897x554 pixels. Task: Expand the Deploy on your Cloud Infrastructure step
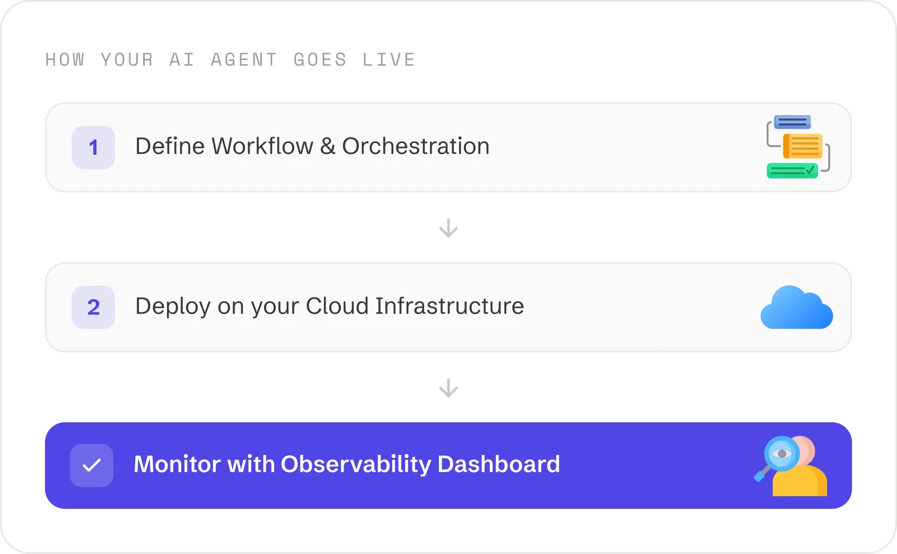pyautogui.click(x=448, y=307)
